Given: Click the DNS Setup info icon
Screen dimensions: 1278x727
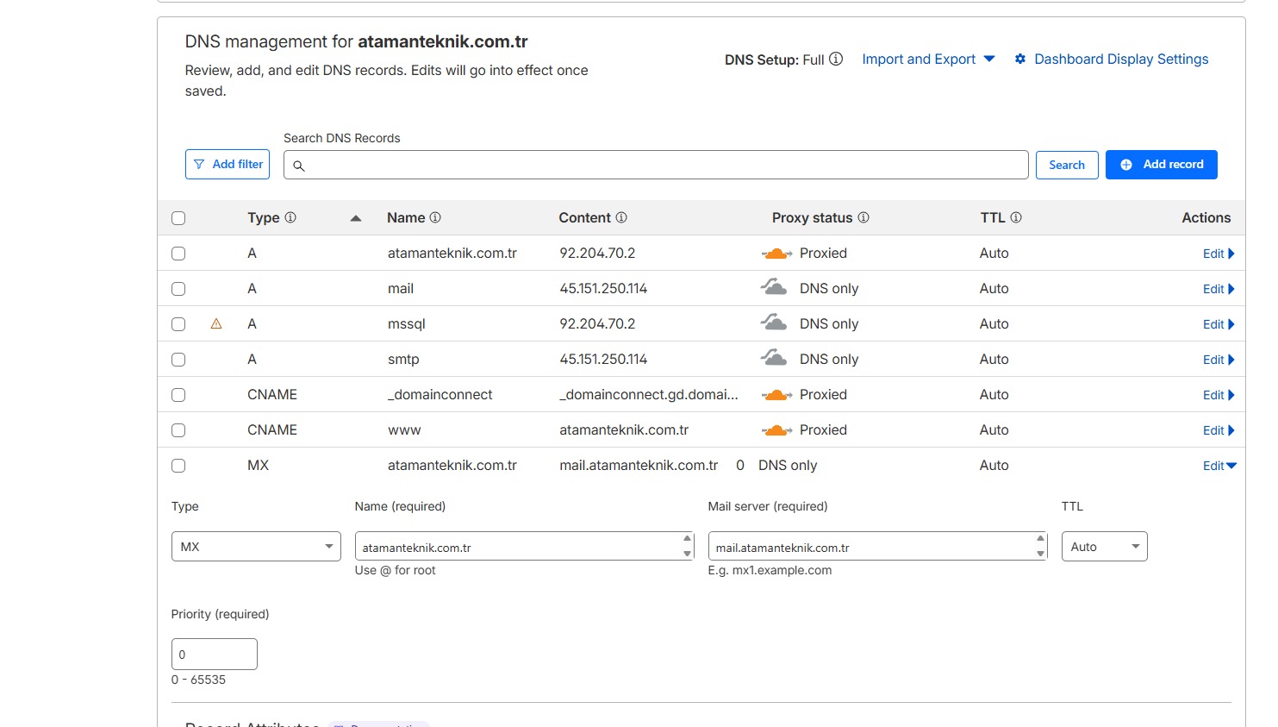Looking at the screenshot, I should pyautogui.click(x=836, y=60).
